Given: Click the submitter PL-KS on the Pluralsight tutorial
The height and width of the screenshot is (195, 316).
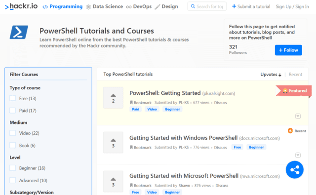Looking at the screenshot, I should click(184, 103).
